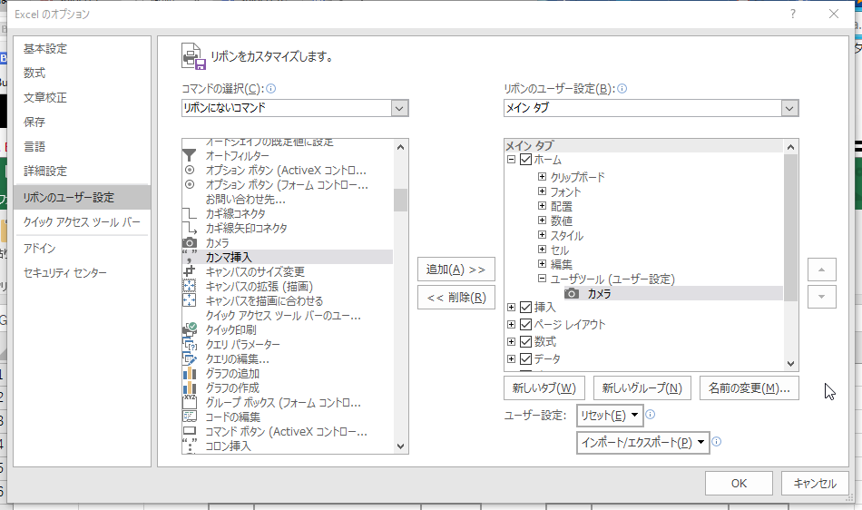Expand the 配置 group
Viewport: 862px width, 510px height.
click(x=542, y=205)
